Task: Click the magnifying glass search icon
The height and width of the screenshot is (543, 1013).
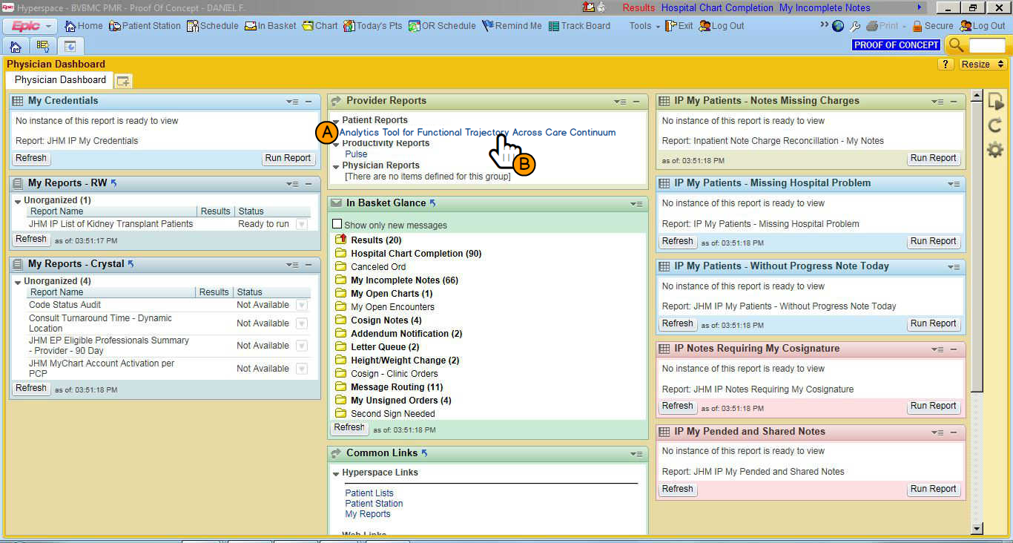Action: (x=956, y=45)
